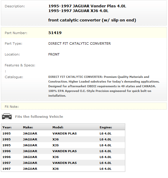The width and height of the screenshot is (168, 178).
Task: Click the Fits the following Vehicle heading
Action: tap(39, 117)
